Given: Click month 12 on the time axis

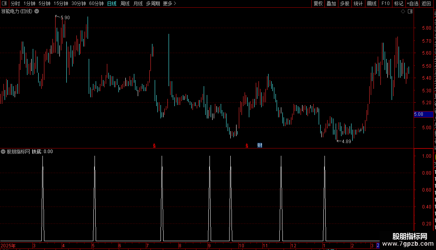Looking at the screenshot, I should [294, 246].
